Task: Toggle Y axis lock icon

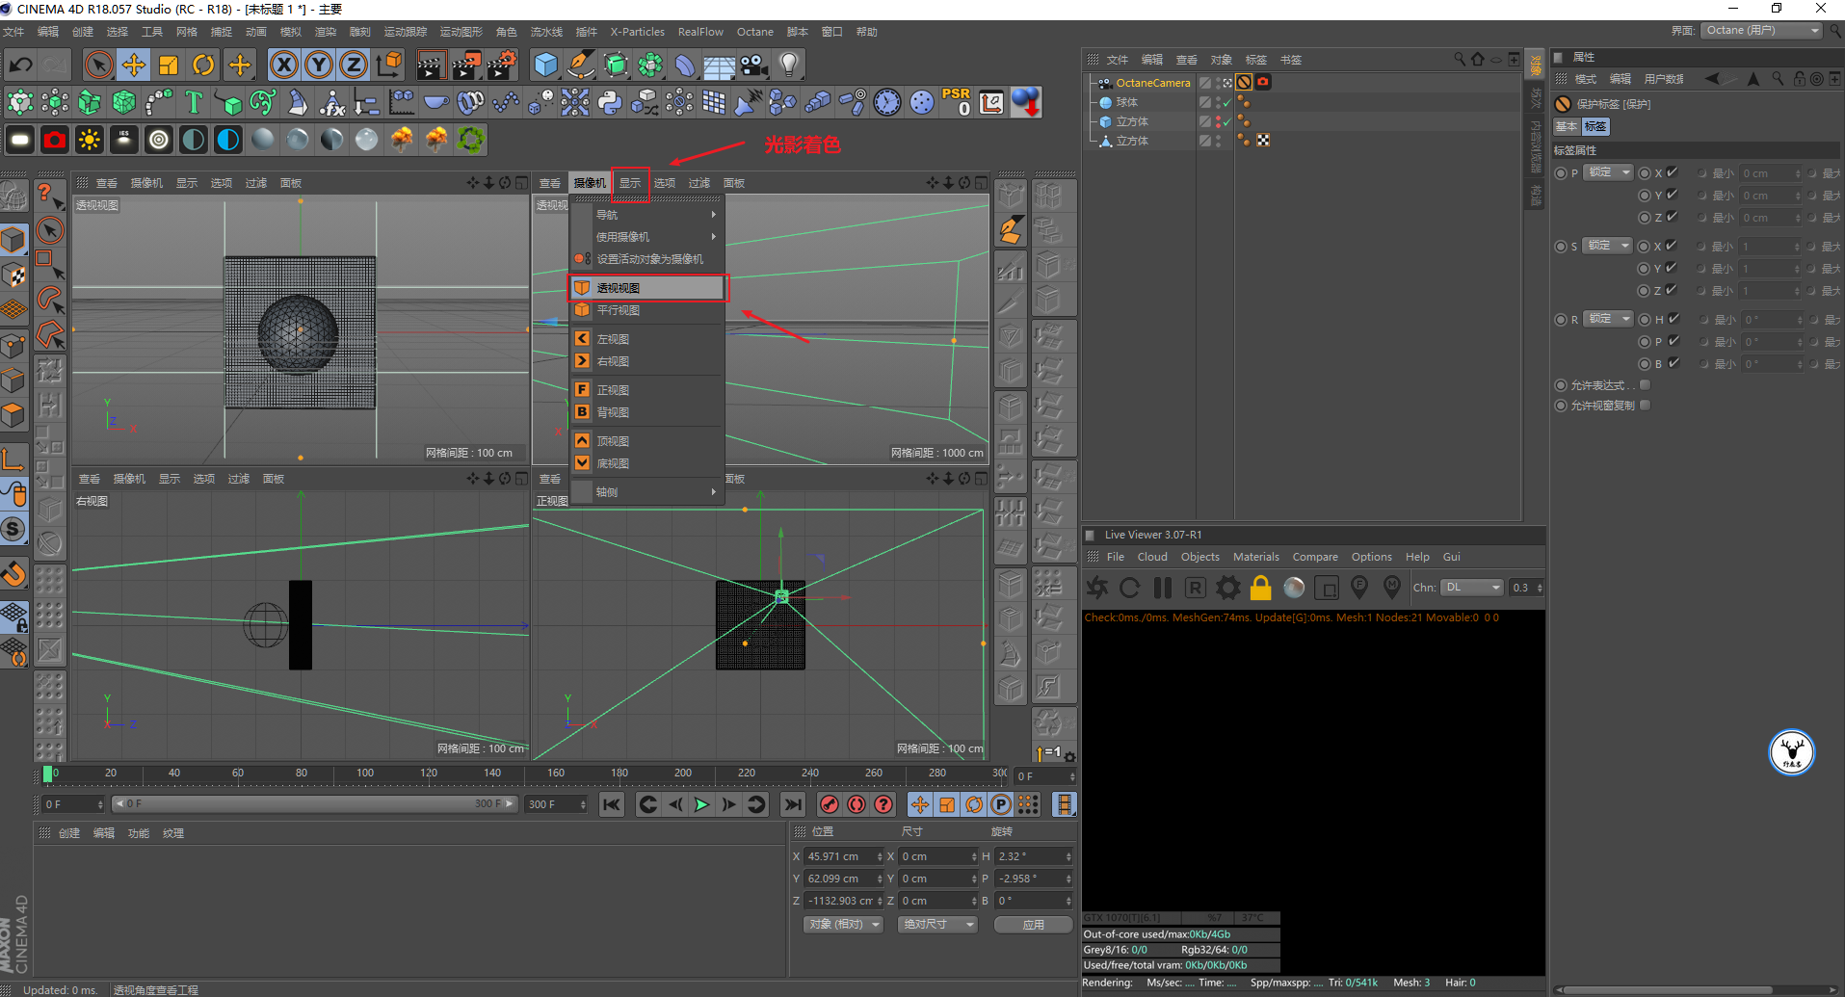Action: point(318,66)
